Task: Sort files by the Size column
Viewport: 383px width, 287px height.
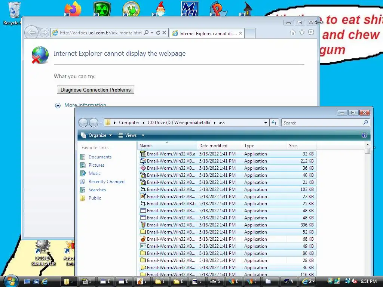Action: (x=302, y=146)
